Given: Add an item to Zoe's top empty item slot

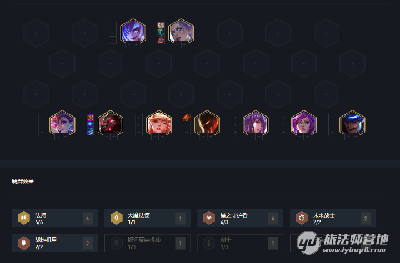Looking at the screenshot, I should 42,118.
